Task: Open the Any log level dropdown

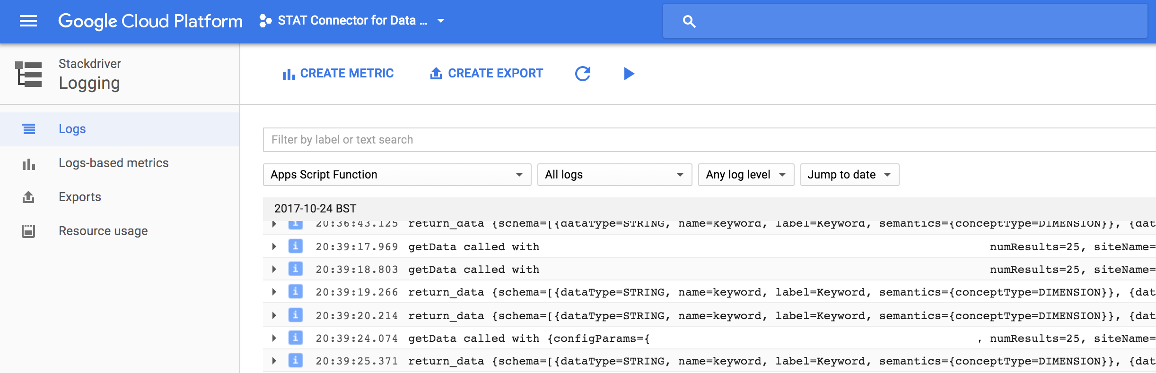Action: (x=746, y=175)
